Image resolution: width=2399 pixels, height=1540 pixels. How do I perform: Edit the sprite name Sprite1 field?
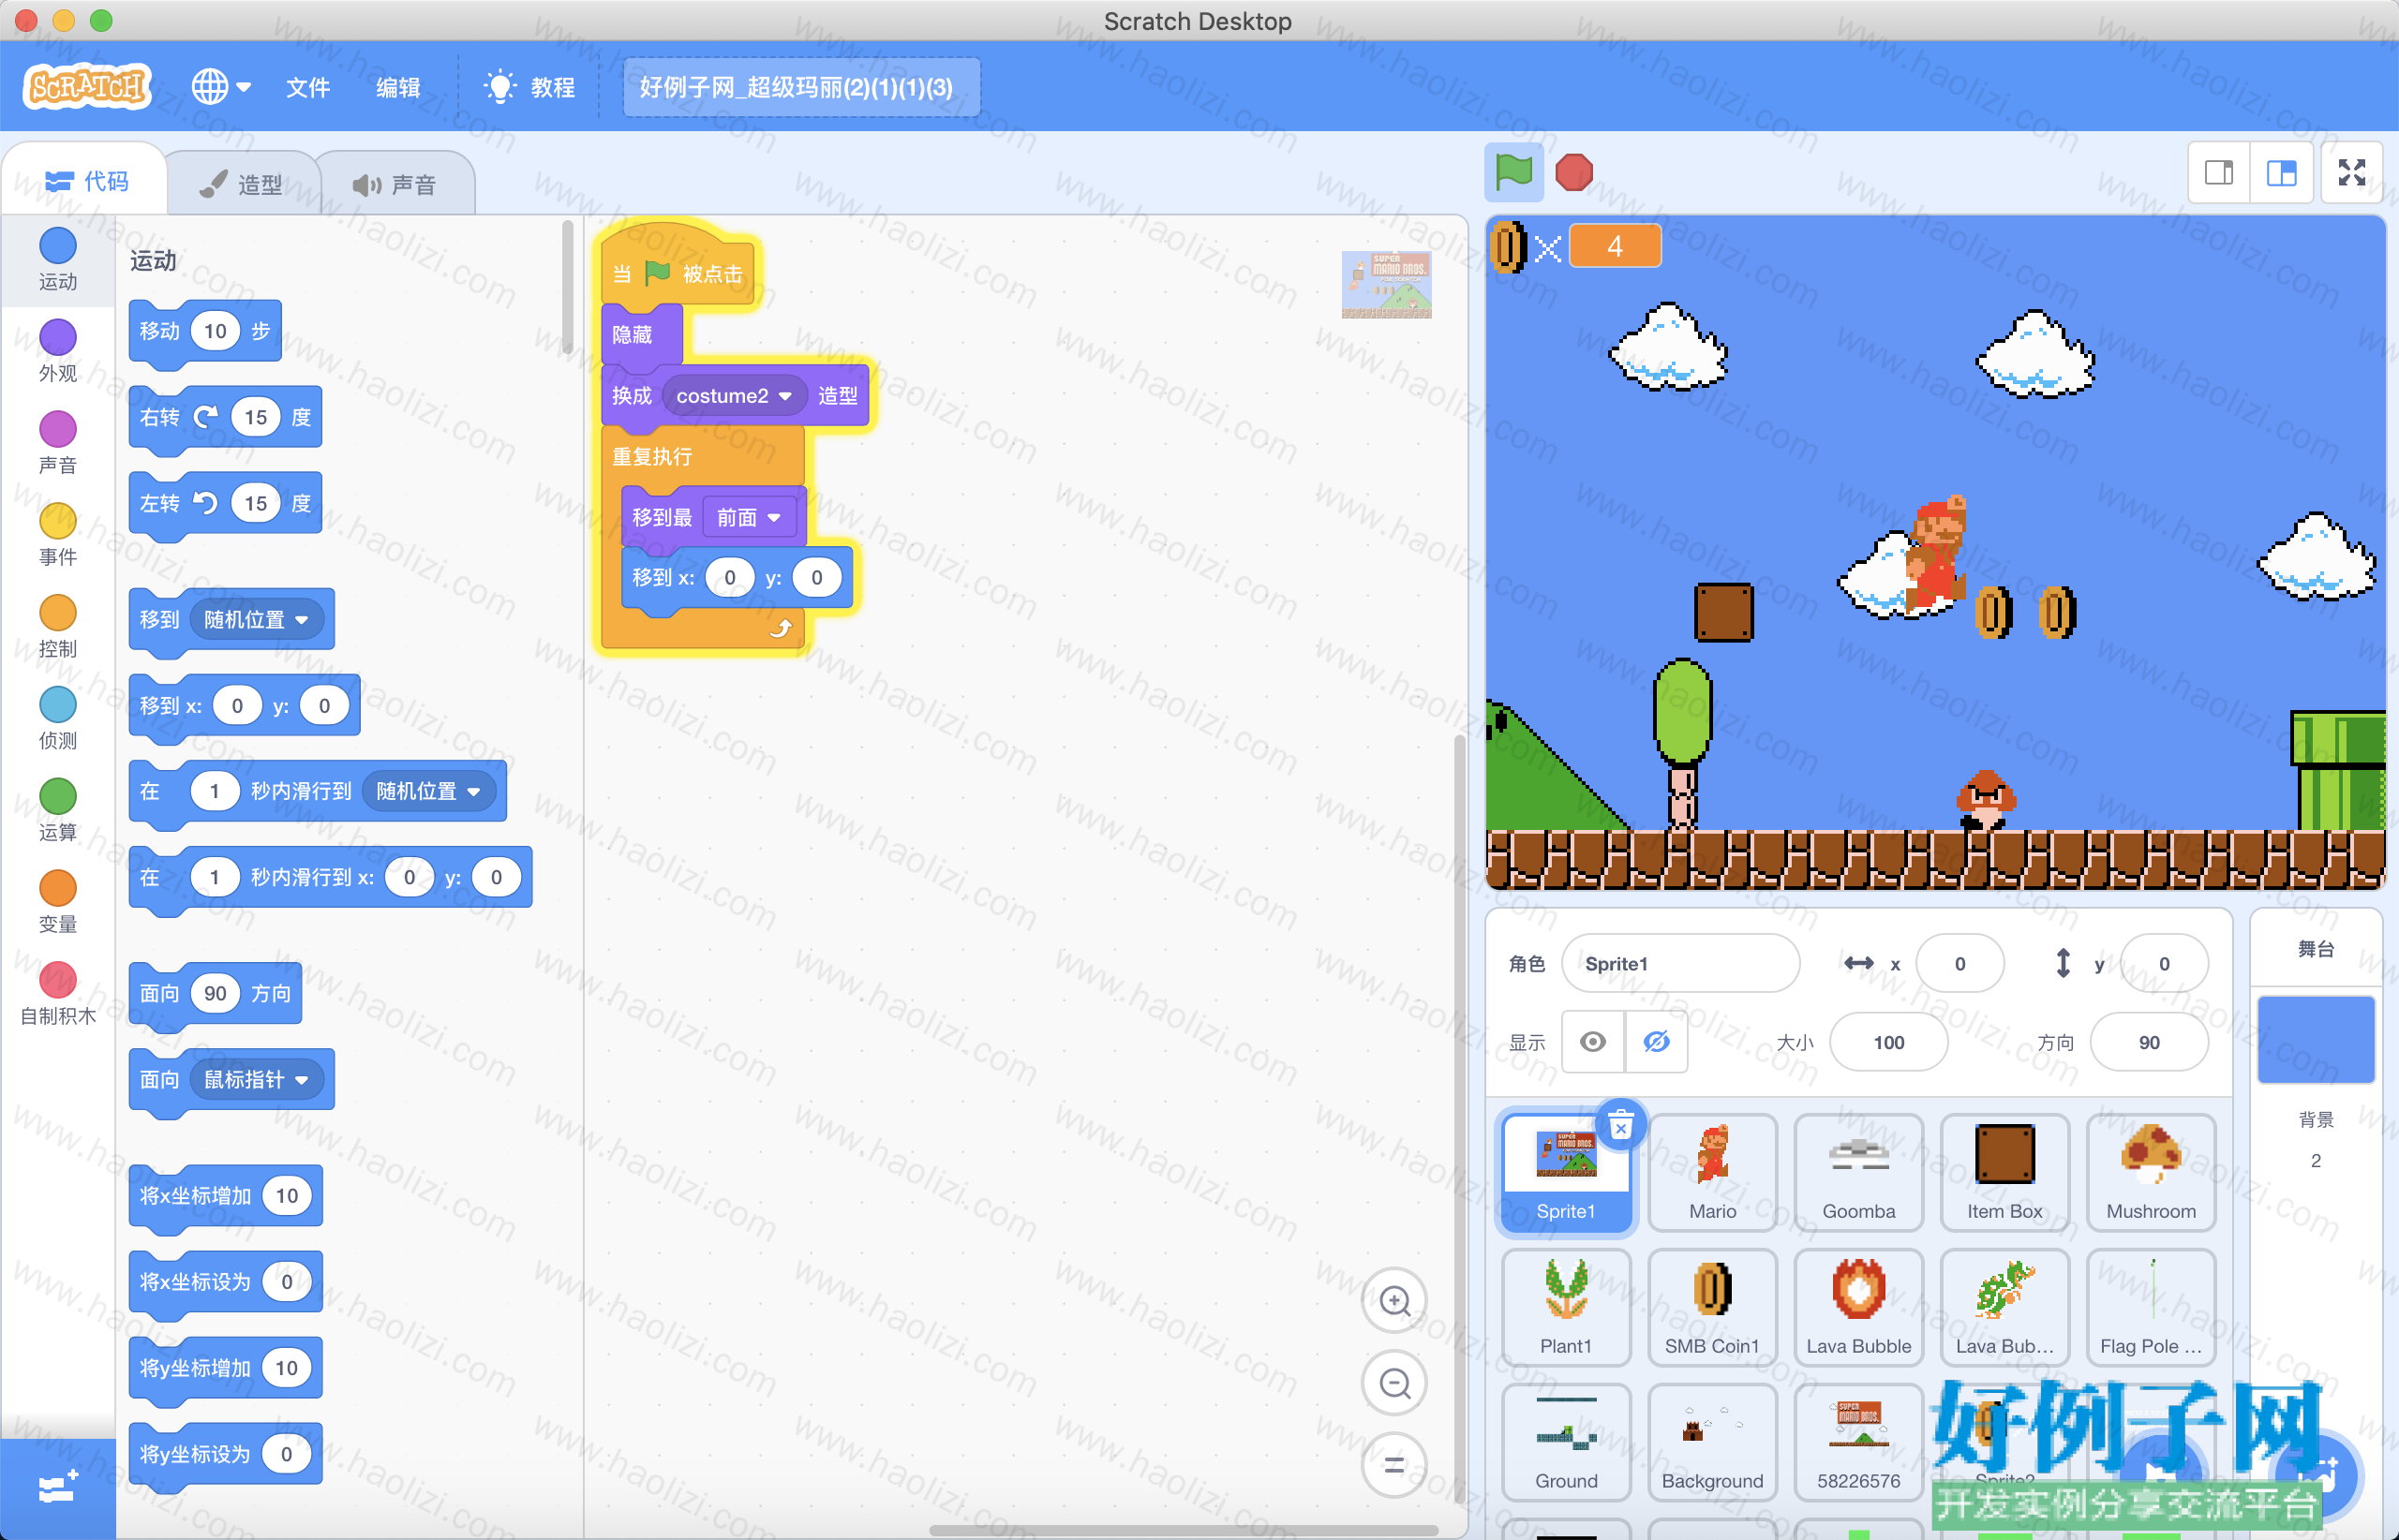(x=1679, y=963)
